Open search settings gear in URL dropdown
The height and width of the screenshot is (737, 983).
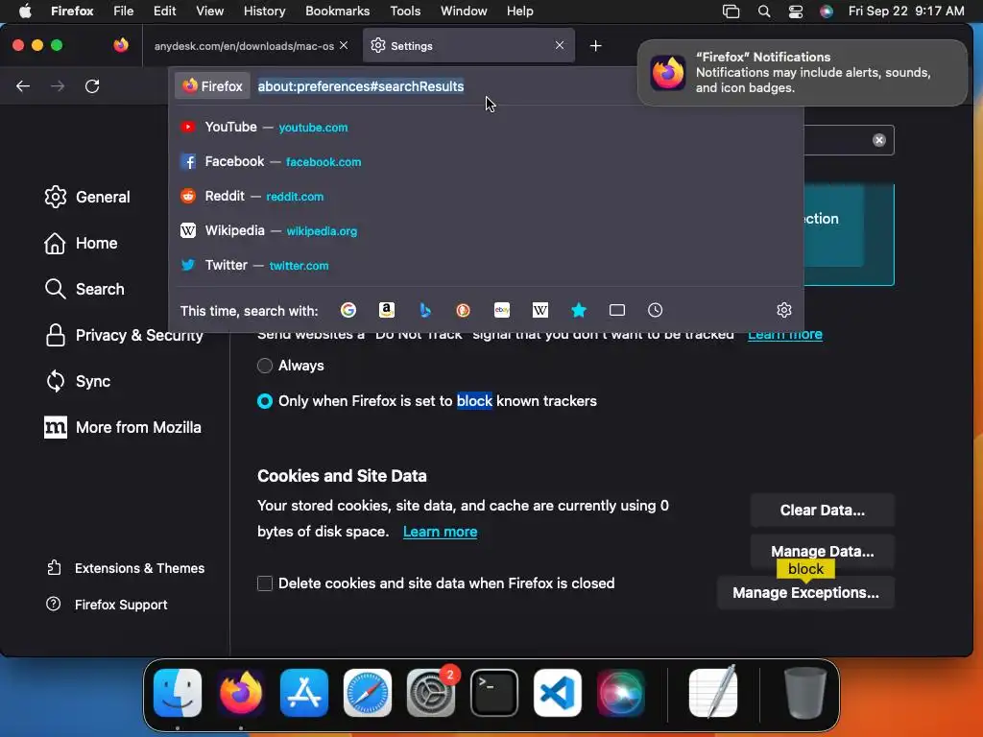point(783,310)
